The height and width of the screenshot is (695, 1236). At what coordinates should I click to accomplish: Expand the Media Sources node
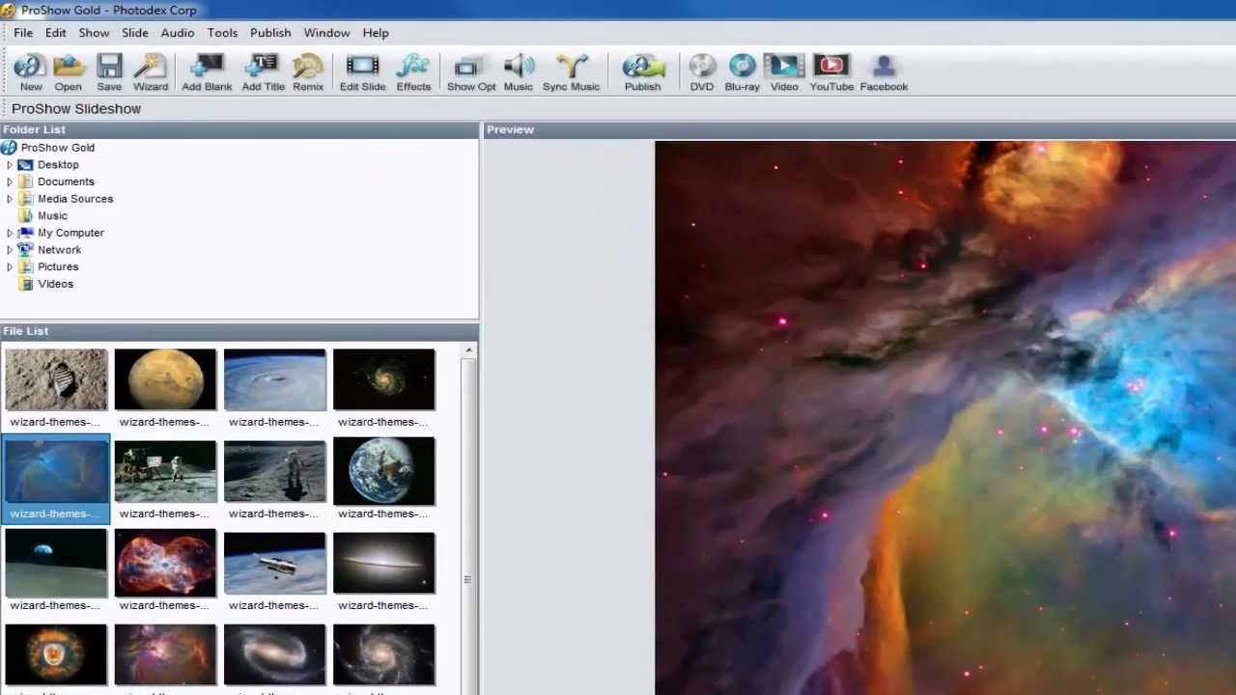point(10,199)
